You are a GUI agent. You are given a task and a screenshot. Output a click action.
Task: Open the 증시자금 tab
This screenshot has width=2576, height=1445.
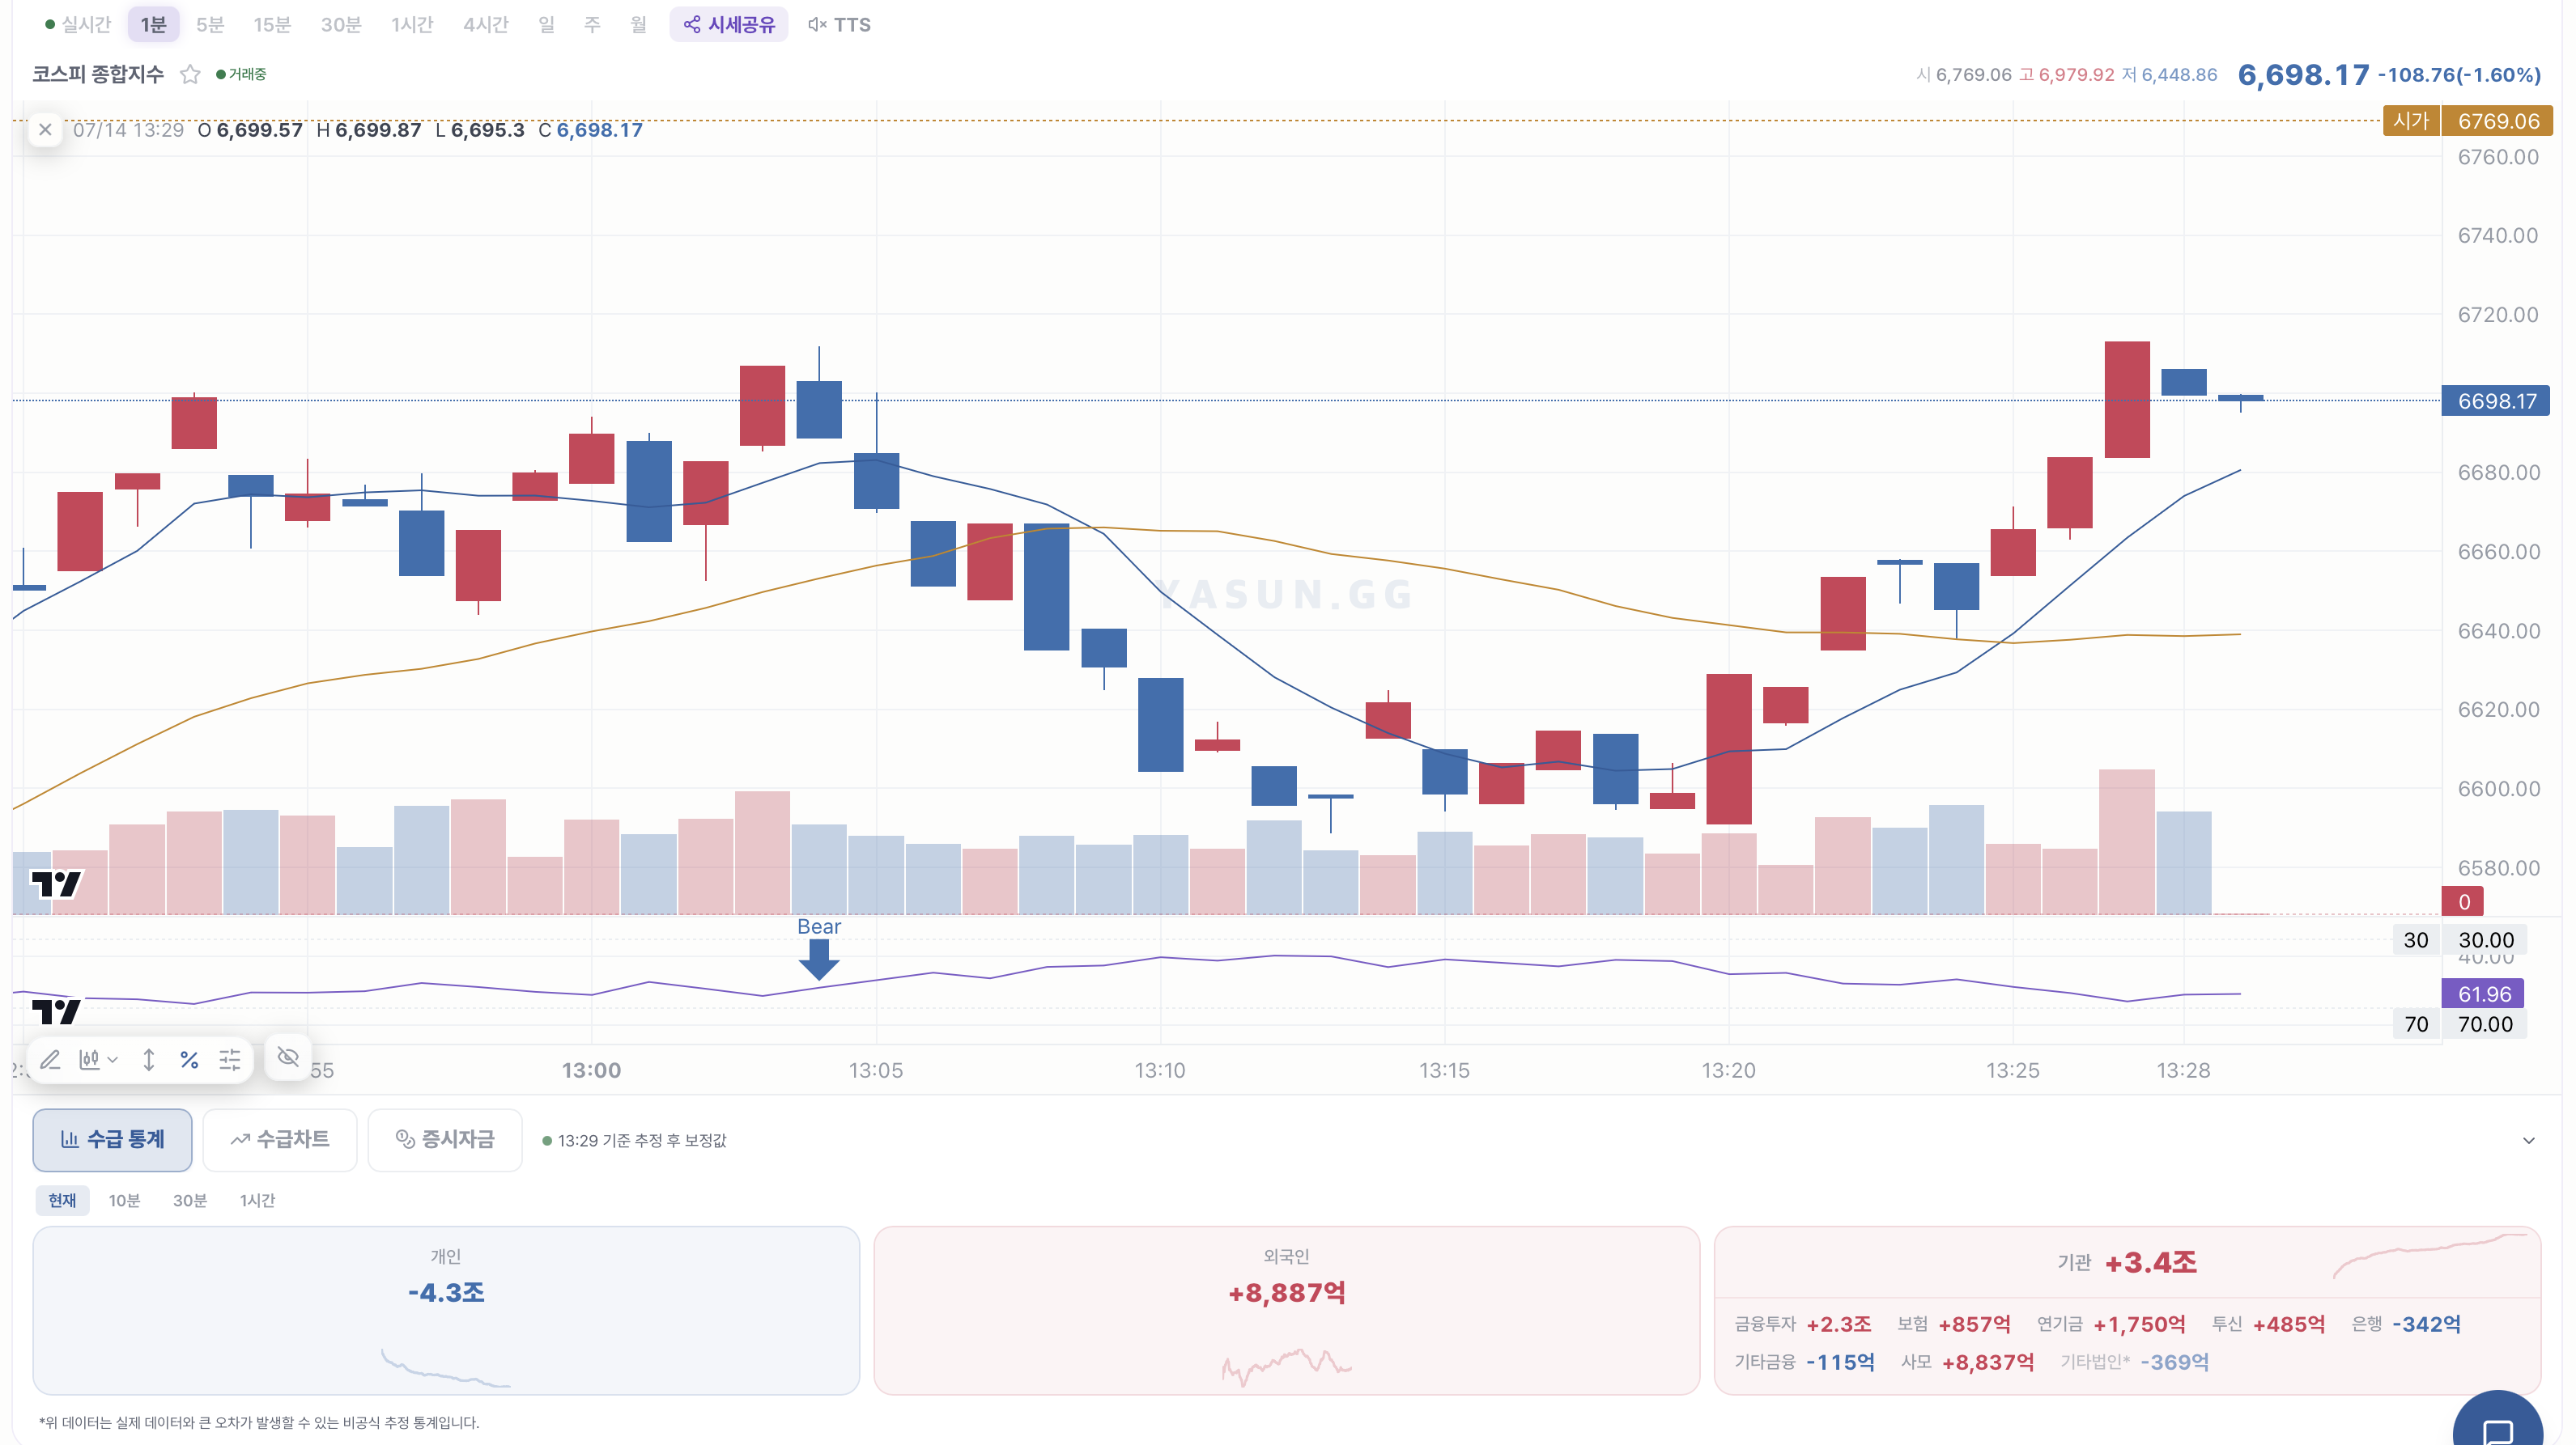pyautogui.click(x=445, y=1139)
